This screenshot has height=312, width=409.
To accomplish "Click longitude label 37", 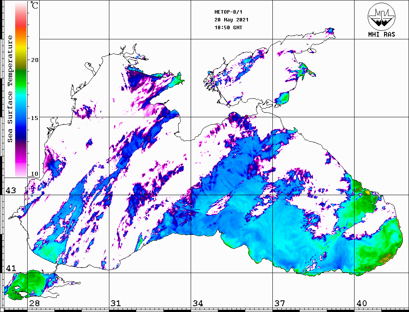I will pos(280,303).
